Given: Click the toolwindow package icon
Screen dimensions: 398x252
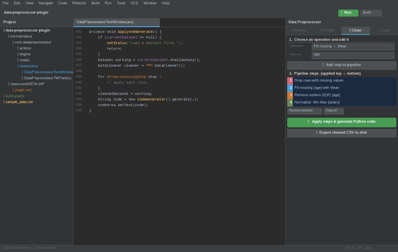Looking at the screenshot, I should coord(18,66).
